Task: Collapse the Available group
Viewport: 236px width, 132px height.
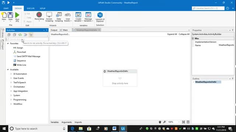Action: pyautogui.click(x=8, y=70)
